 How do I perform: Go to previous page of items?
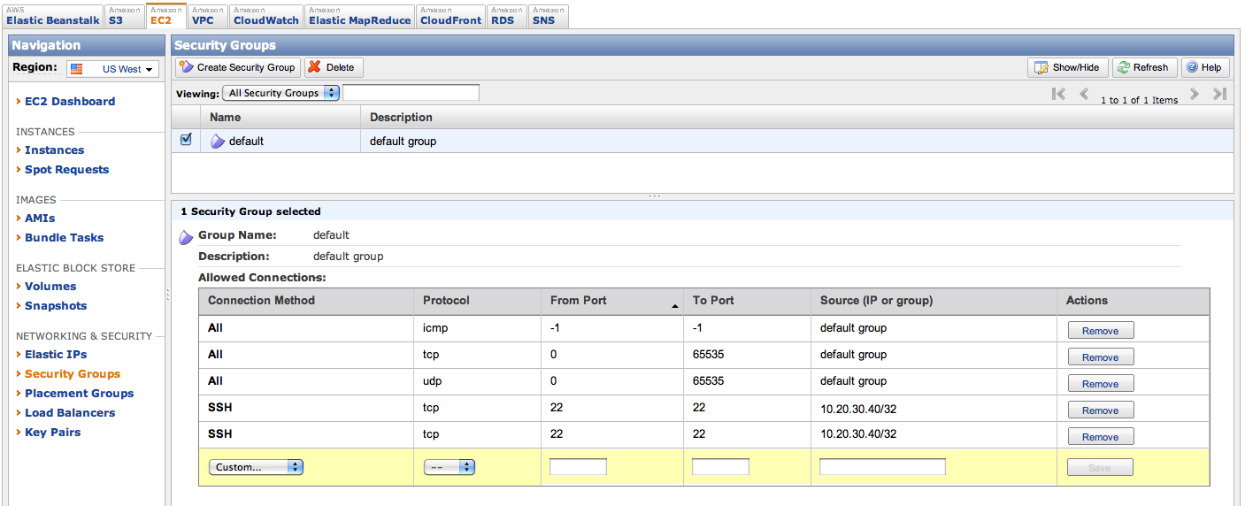(1084, 94)
